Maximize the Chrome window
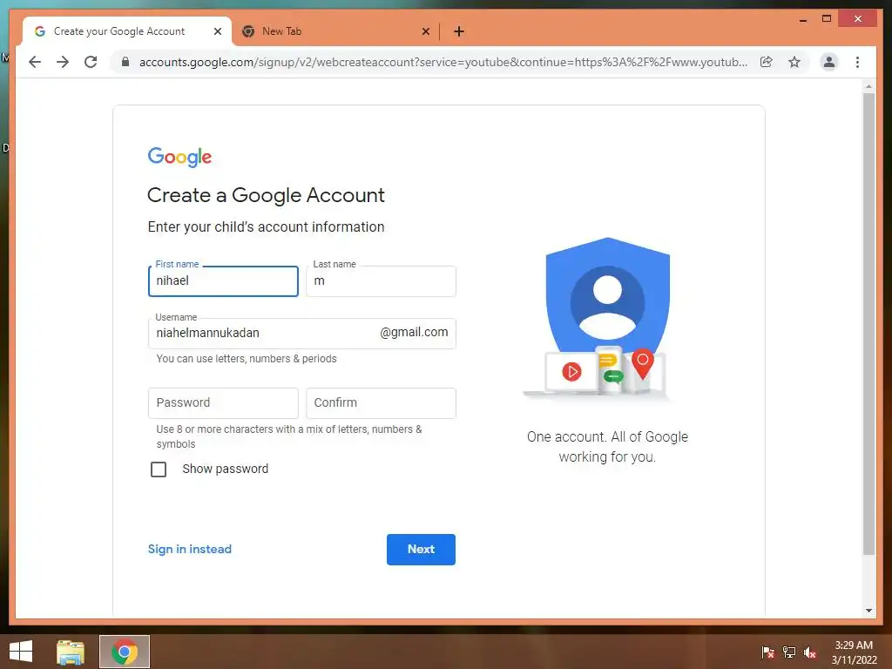The image size is (892, 669). [827, 19]
